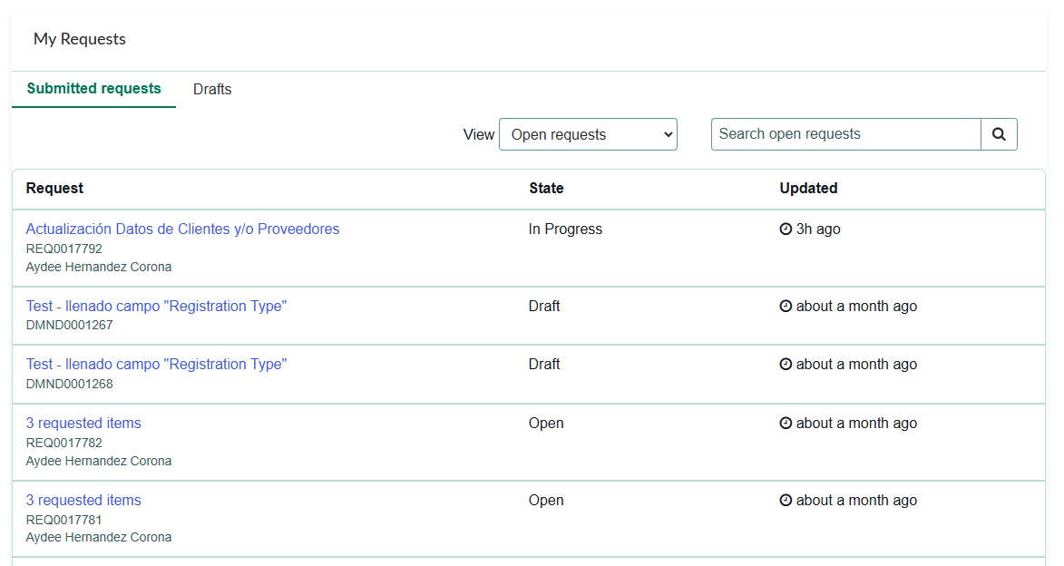Open the REQ0017782 "3 requested items" request
The height and width of the screenshot is (566, 1064).
pyautogui.click(x=83, y=423)
